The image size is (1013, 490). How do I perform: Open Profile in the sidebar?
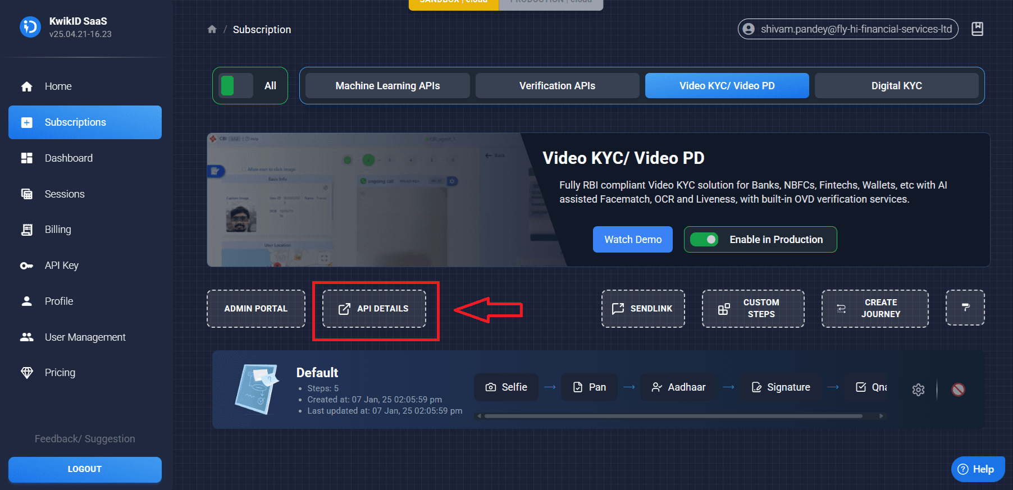coord(85,301)
